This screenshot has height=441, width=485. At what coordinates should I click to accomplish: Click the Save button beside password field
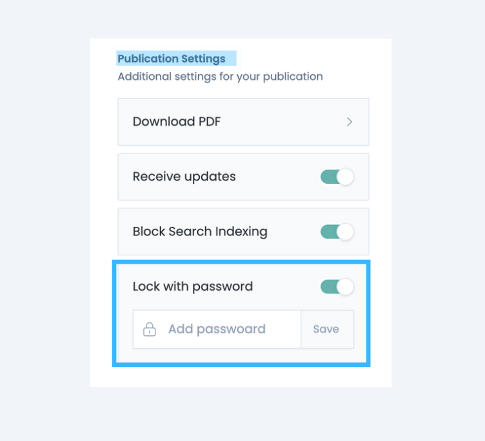[327, 329]
